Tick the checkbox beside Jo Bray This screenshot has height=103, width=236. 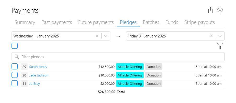coord(15,83)
